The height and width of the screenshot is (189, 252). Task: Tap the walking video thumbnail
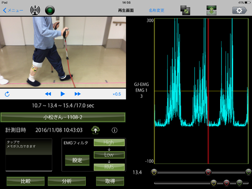coord(63,52)
